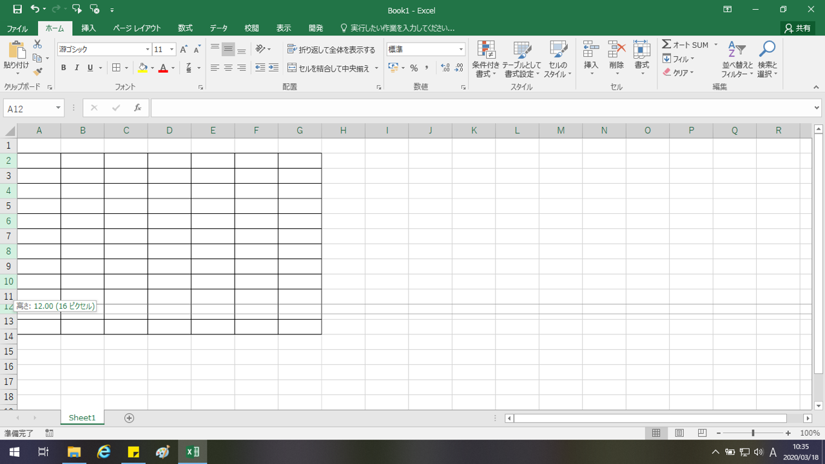Switch to the Page Layout (ページ レイアウト) tab

137,28
